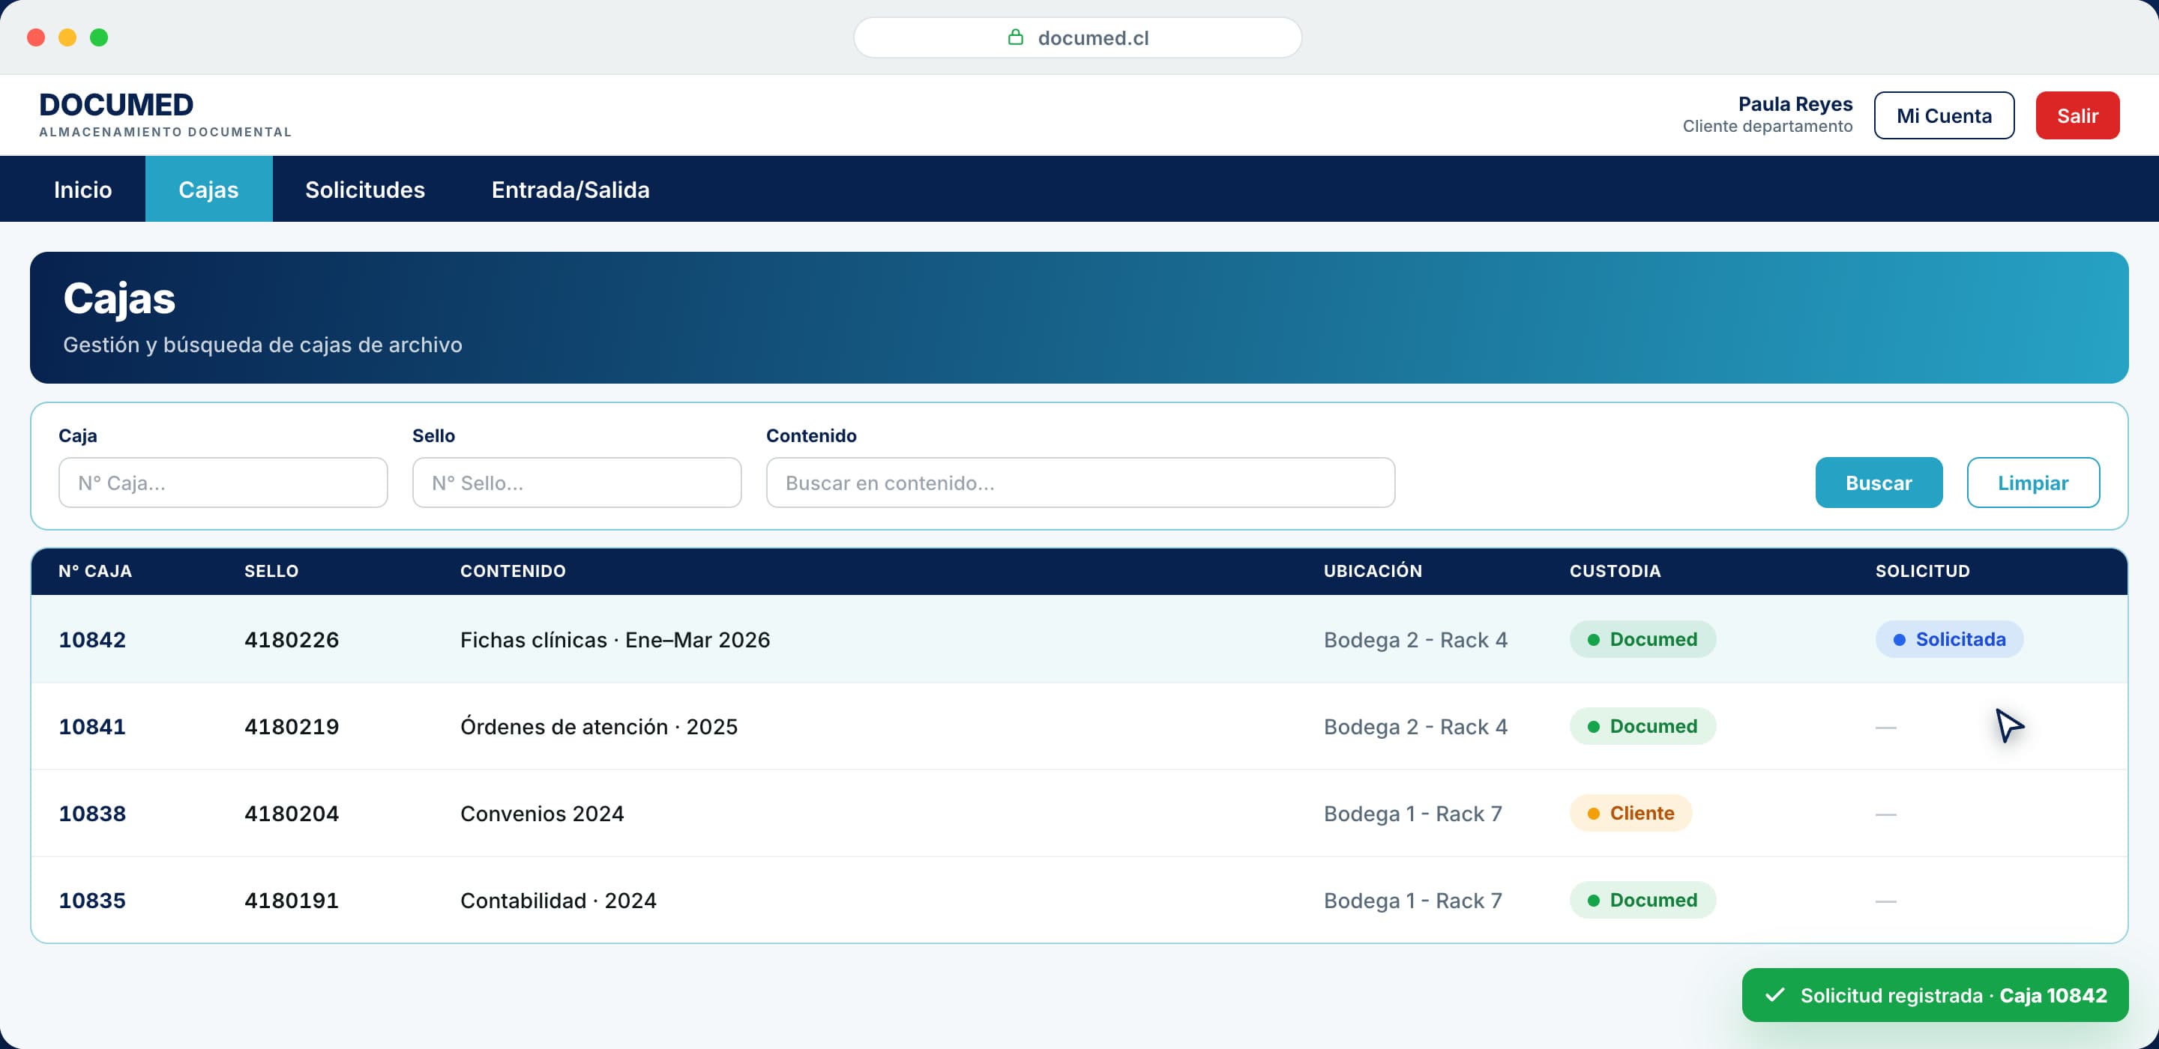Click the Solicitud registrada toast notification
Screen dimensions: 2159x1049
tap(1934, 994)
